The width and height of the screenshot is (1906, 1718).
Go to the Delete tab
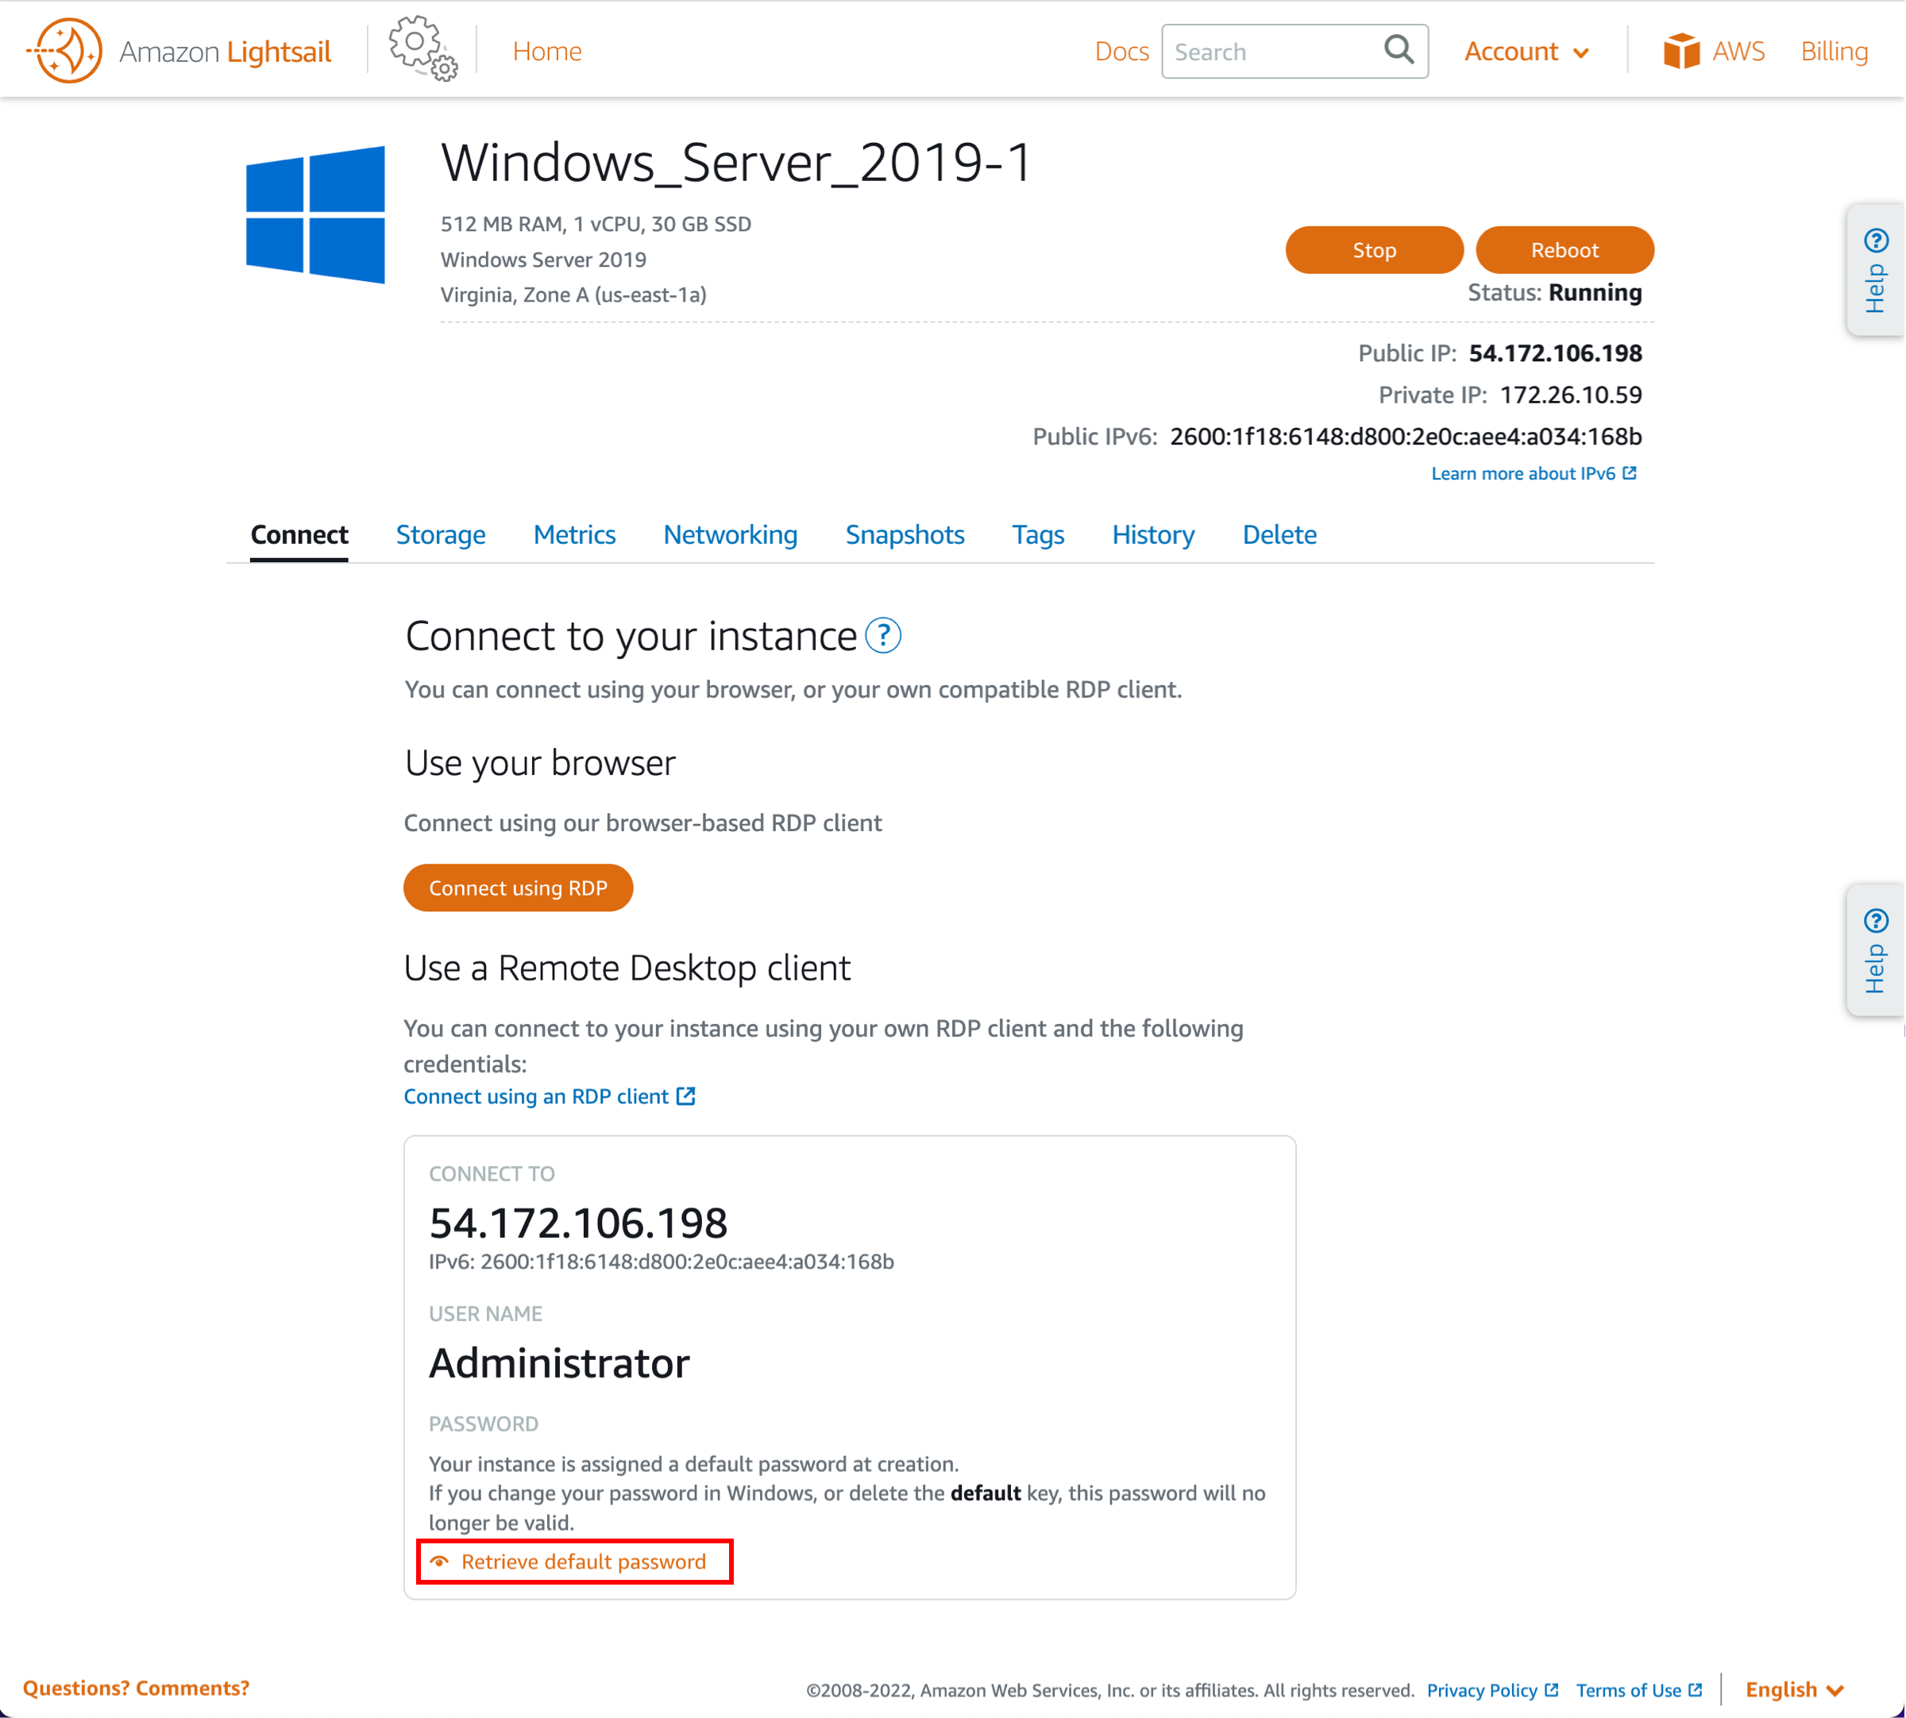(x=1279, y=534)
